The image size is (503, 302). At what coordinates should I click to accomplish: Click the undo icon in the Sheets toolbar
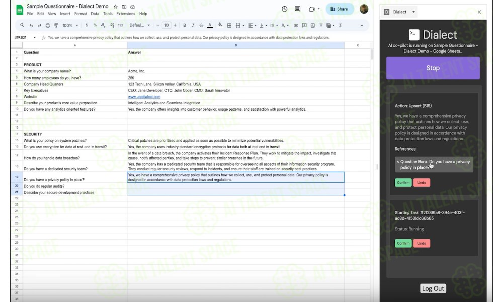click(31, 25)
